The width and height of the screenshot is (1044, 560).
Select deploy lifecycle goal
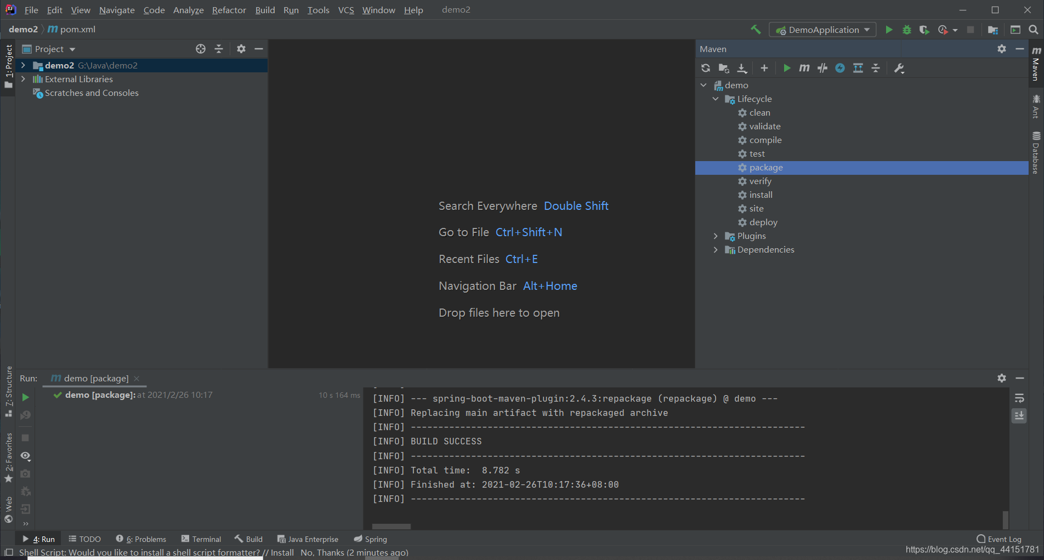763,222
